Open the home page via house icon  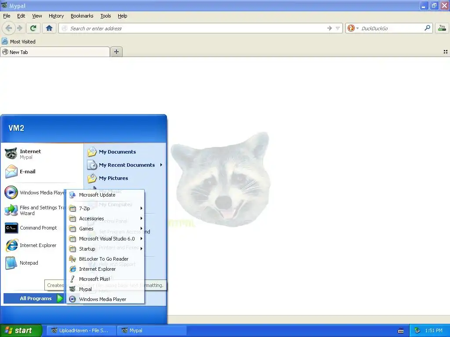click(49, 28)
